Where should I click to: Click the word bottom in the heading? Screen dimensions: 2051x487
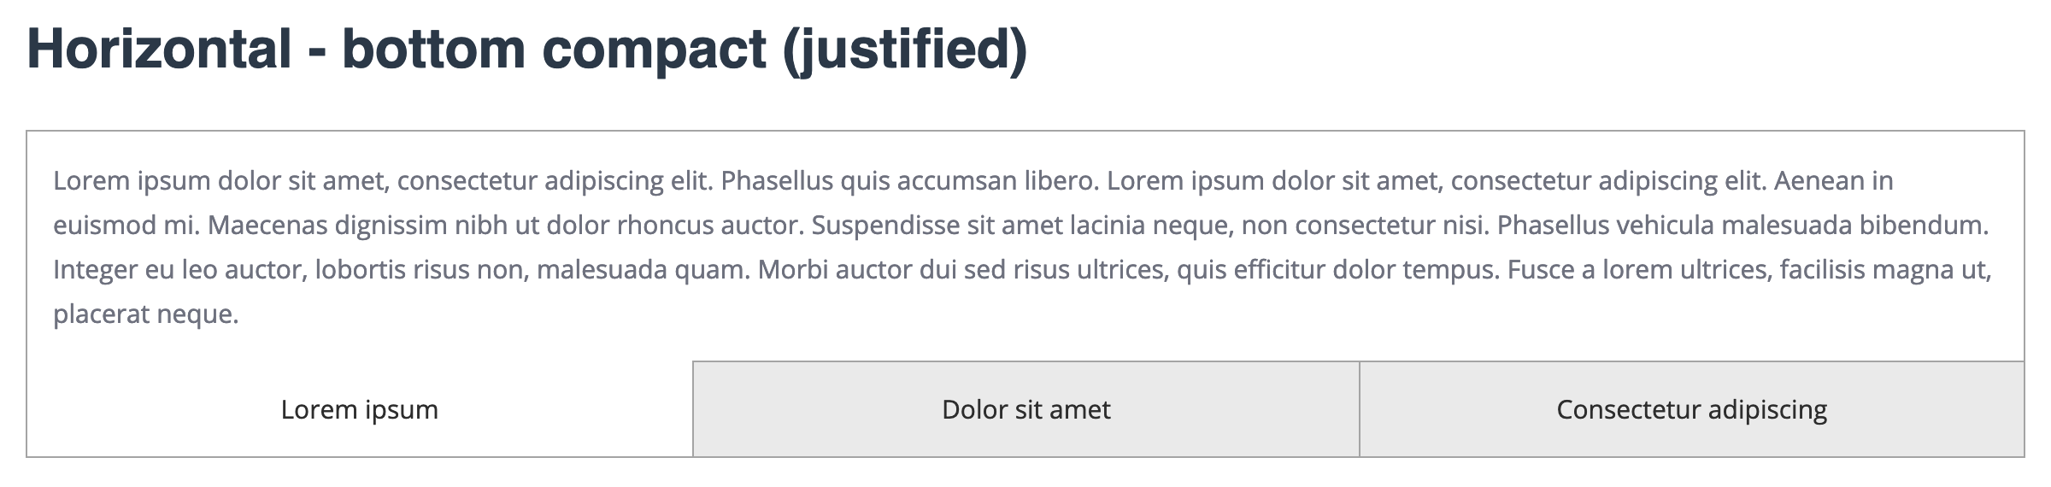click(433, 49)
